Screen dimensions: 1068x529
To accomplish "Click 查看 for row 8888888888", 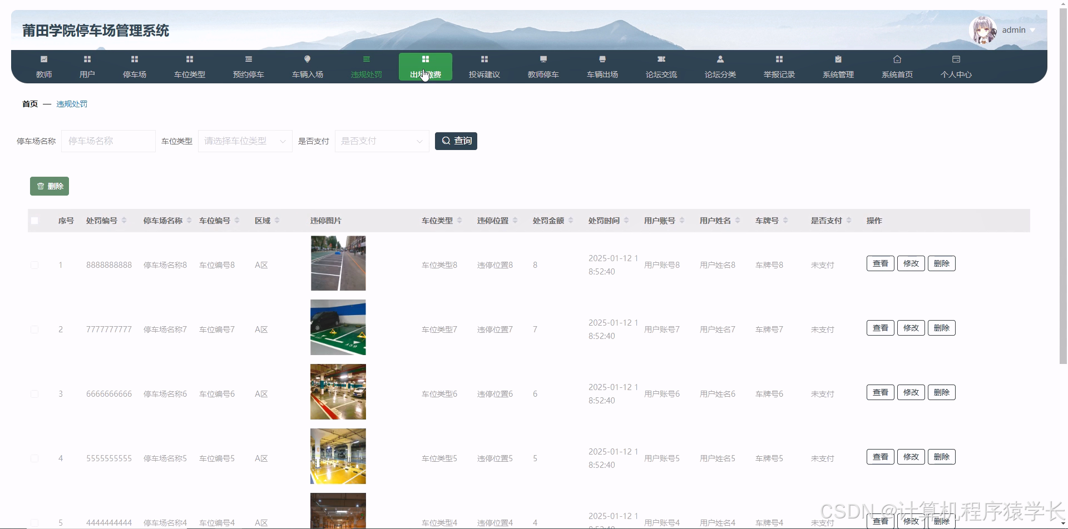I will [881, 263].
